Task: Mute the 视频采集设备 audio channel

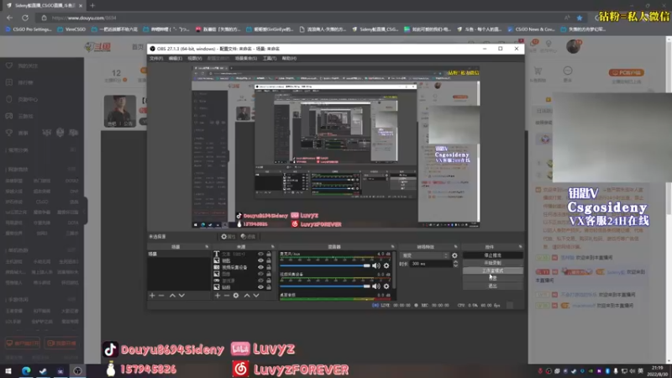Action: pos(375,286)
